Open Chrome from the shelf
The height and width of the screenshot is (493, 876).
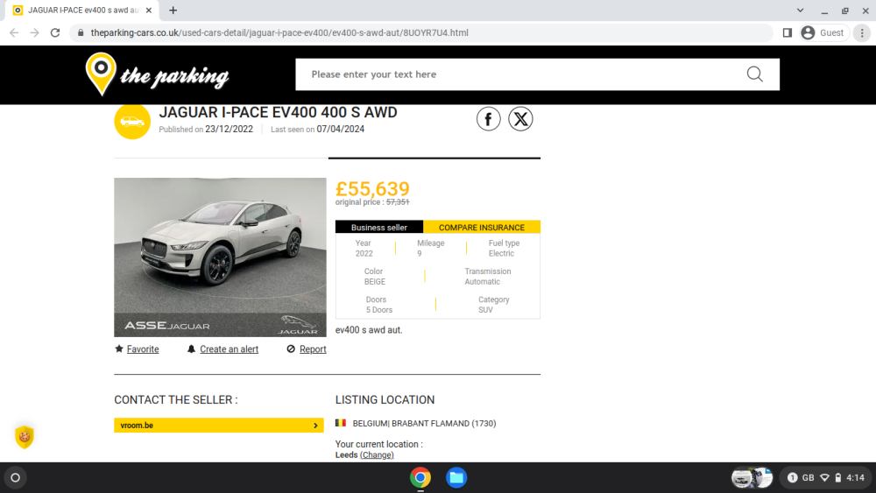(x=420, y=478)
